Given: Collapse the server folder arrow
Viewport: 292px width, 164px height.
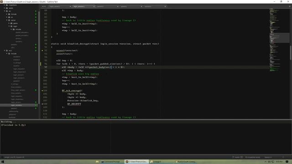Looking at the screenshot, I should point(7,20).
